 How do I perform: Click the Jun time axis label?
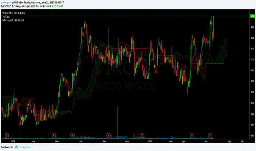[x=206, y=141]
